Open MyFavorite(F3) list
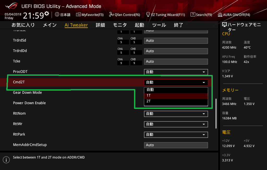Viewport: 267px width, 170px height. [93, 15]
